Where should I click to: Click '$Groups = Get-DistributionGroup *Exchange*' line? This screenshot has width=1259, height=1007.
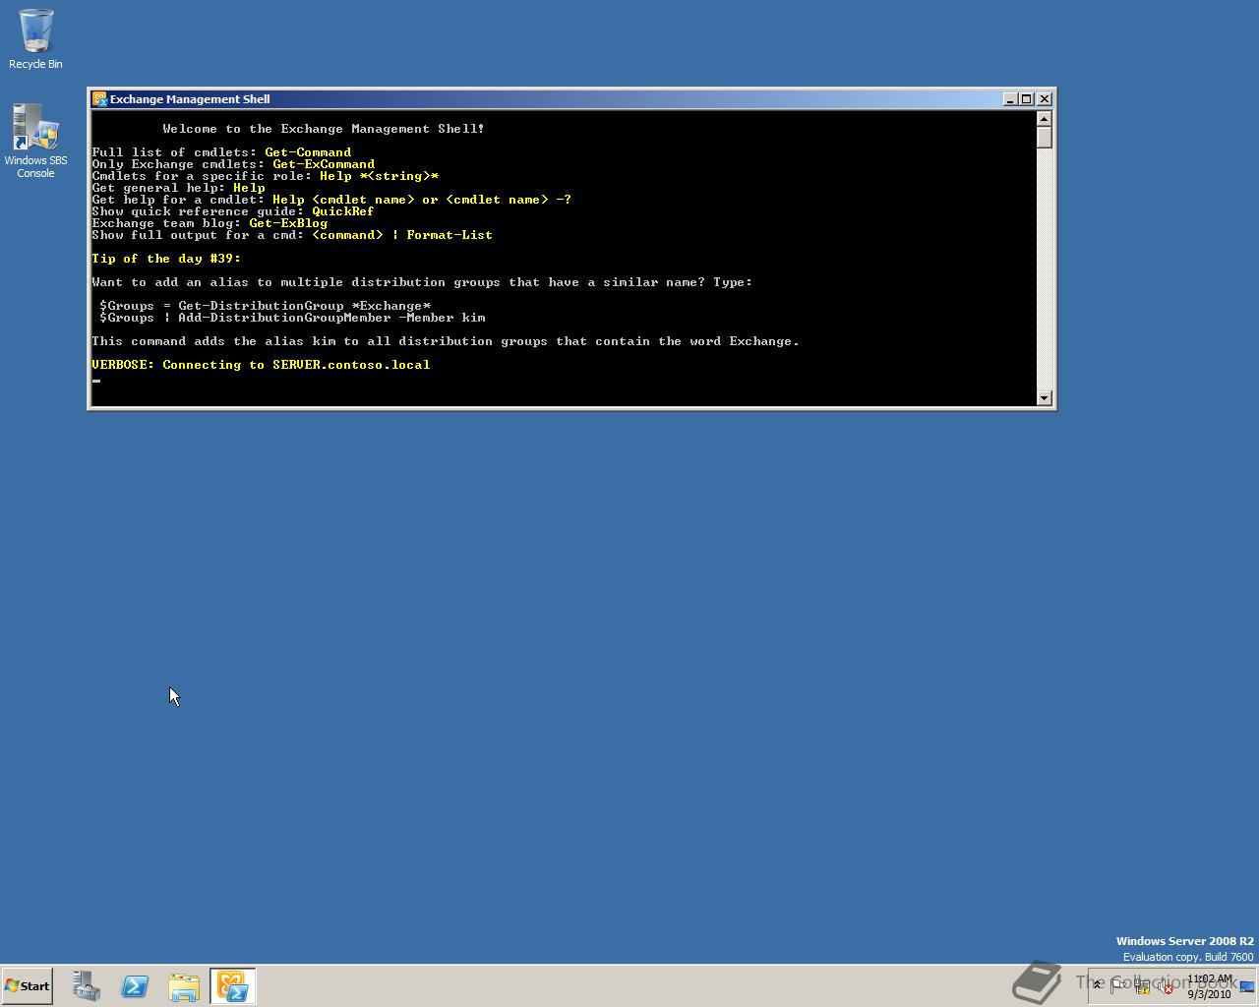click(x=265, y=306)
